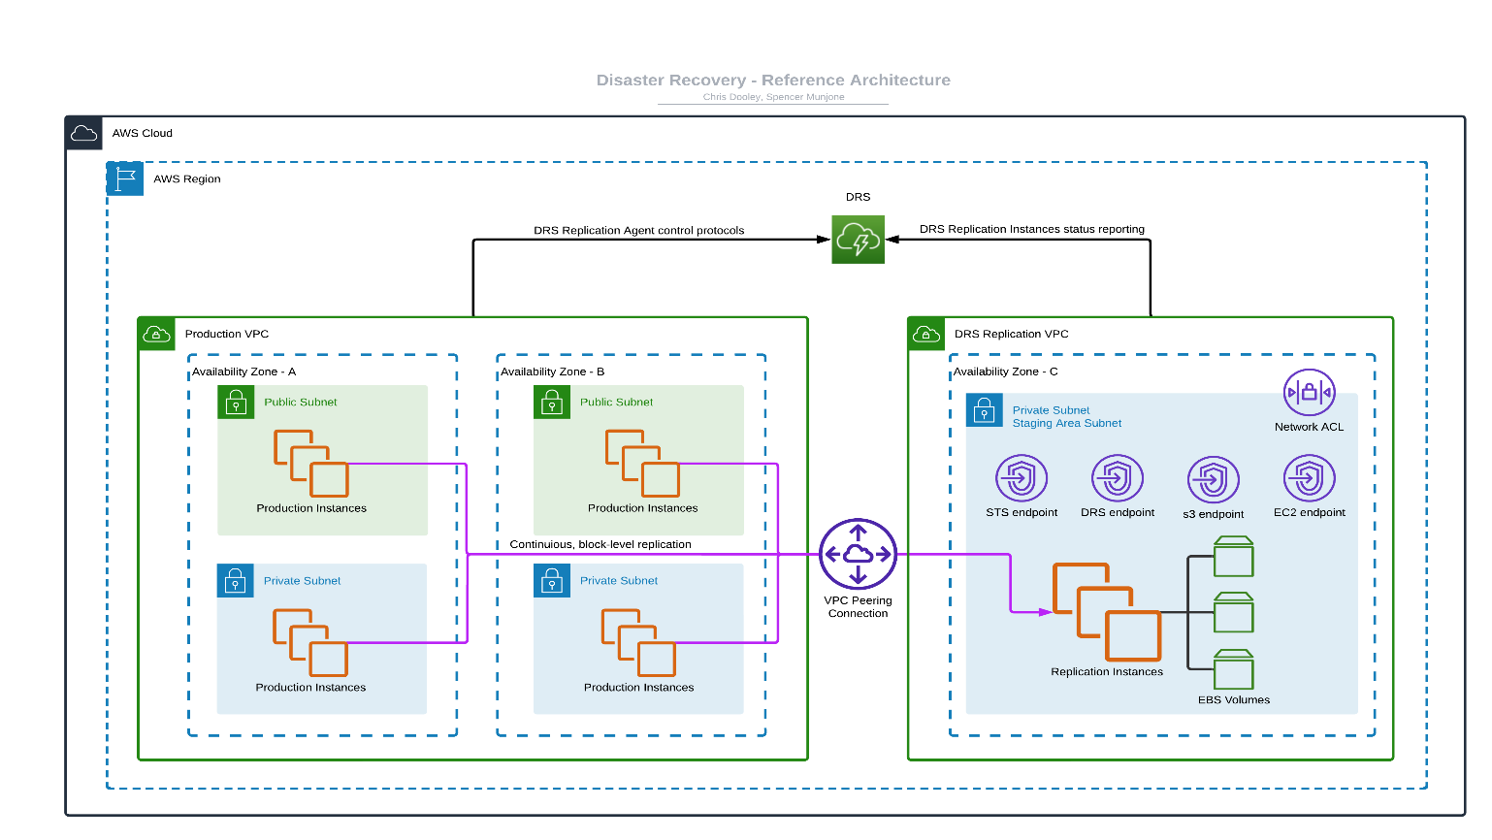This screenshot has height=840, width=1492.
Task: Select the Network ACL icon
Action: pyautogui.click(x=1309, y=393)
